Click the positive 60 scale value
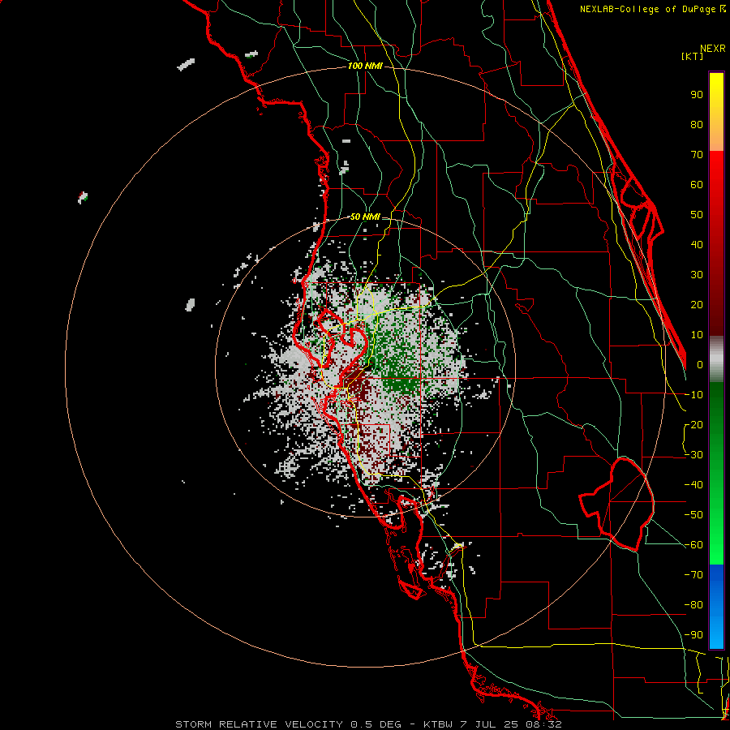730x730 pixels. coord(697,184)
